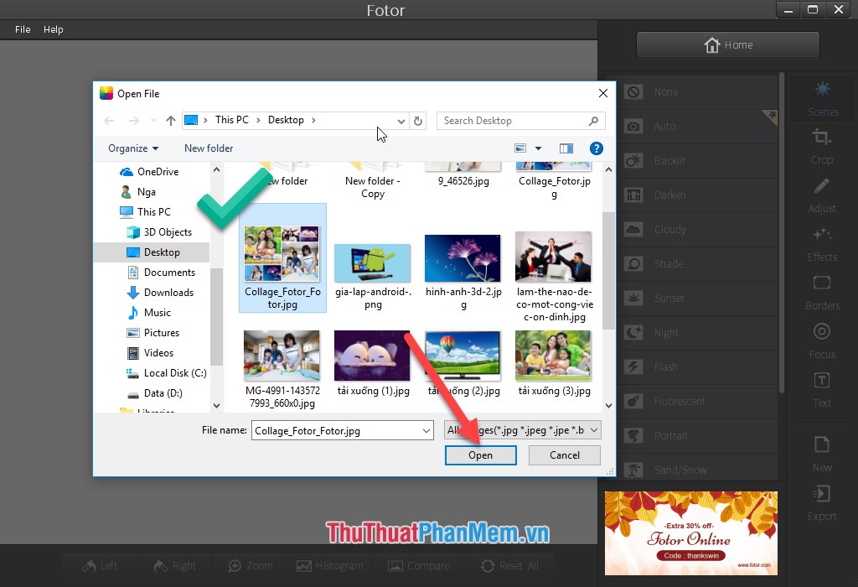Click the Compare icon on the bottom toolbar
This screenshot has width=858, height=587.
point(418,565)
